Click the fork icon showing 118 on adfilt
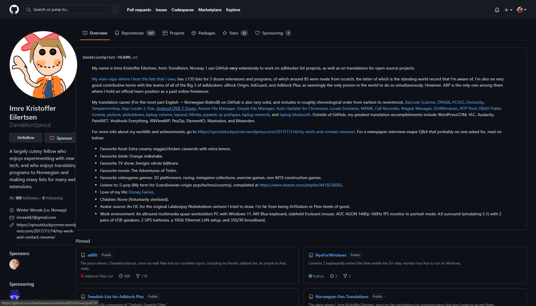536x306 pixels. tap(138, 276)
